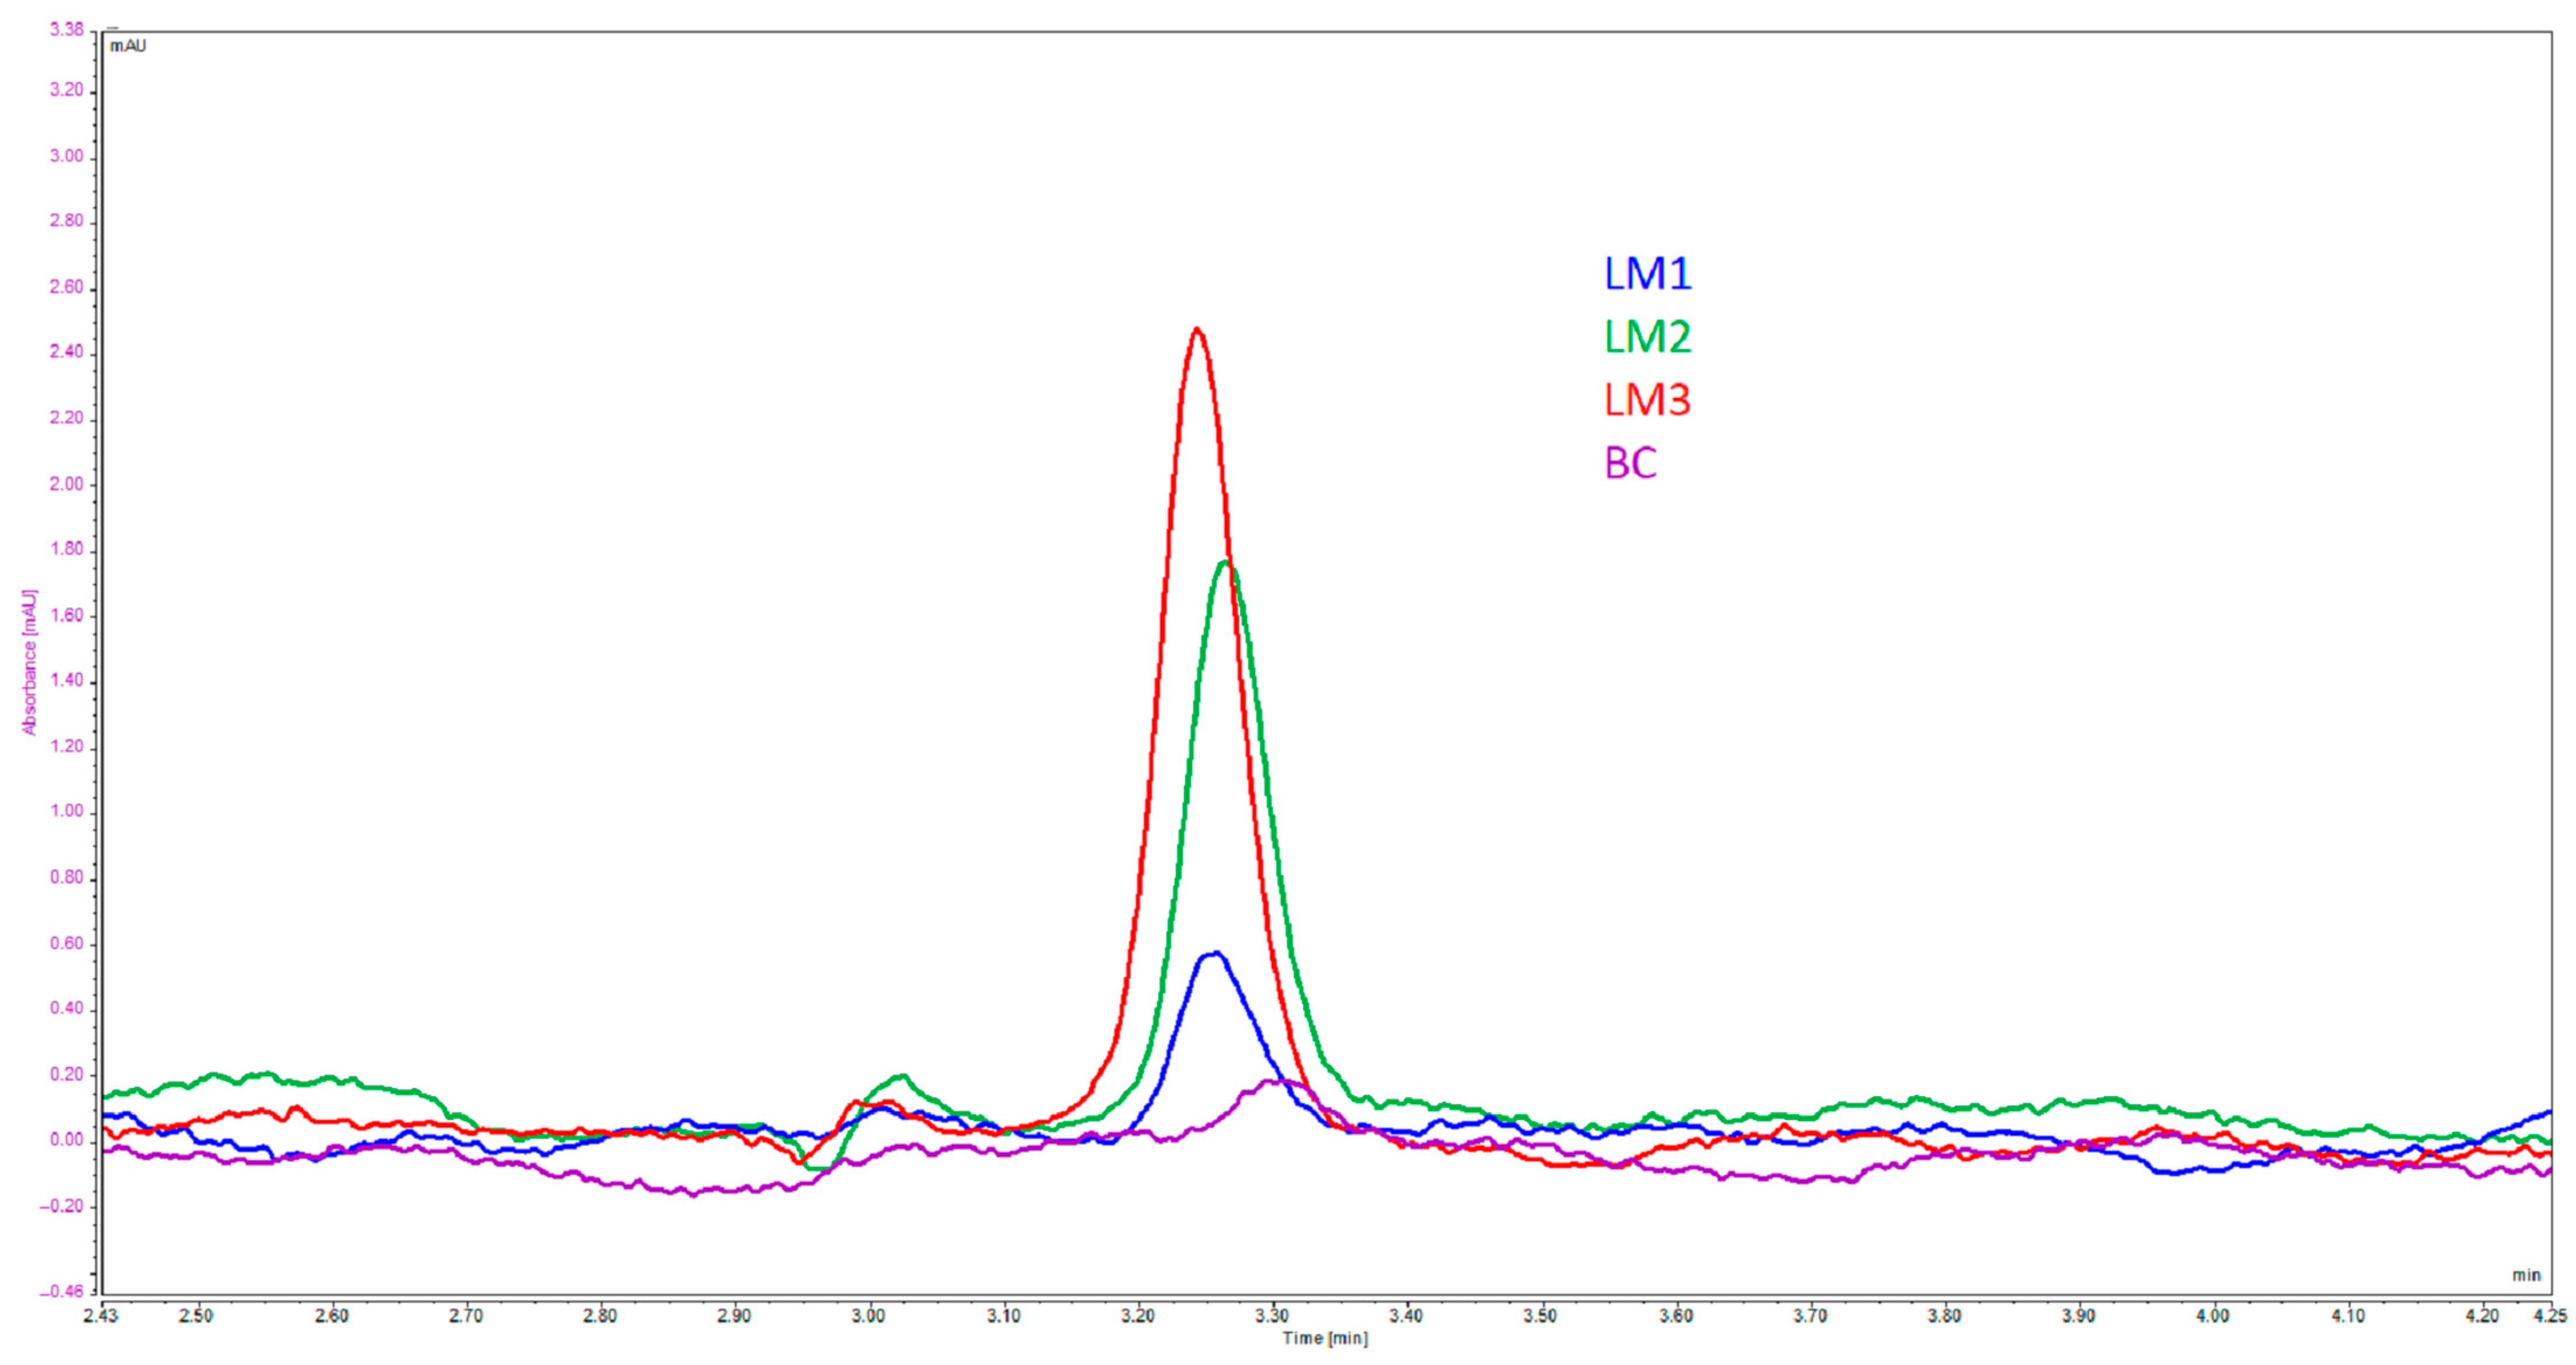Click the Time [min] axis title
Image resolution: width=2576 pixels, height=1365 pixels.
point(1325,1338)
